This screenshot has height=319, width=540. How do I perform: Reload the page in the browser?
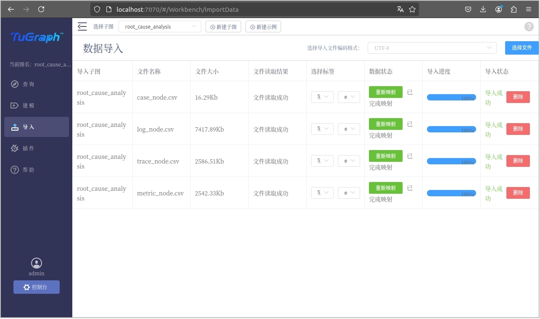[x=41, y=9]
